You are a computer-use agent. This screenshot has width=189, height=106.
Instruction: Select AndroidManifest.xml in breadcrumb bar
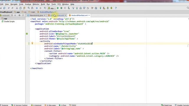47,12
